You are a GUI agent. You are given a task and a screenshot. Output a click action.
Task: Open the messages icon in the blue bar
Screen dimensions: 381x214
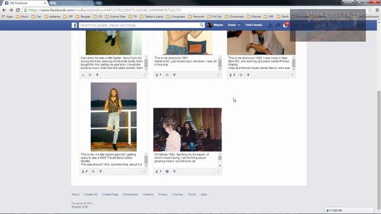point(278,25)
